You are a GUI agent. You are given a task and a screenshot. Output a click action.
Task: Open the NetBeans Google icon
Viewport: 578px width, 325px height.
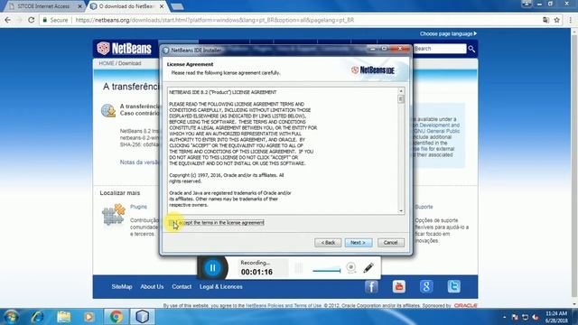click(x=426, y=286)
